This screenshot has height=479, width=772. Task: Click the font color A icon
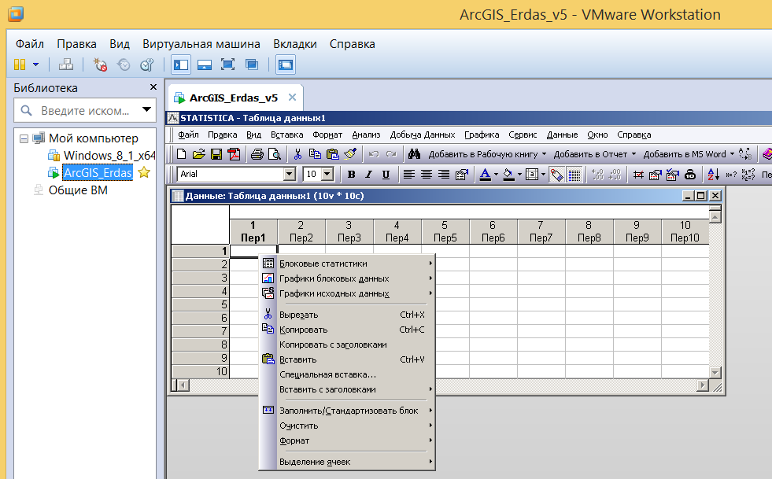(485, 175)
